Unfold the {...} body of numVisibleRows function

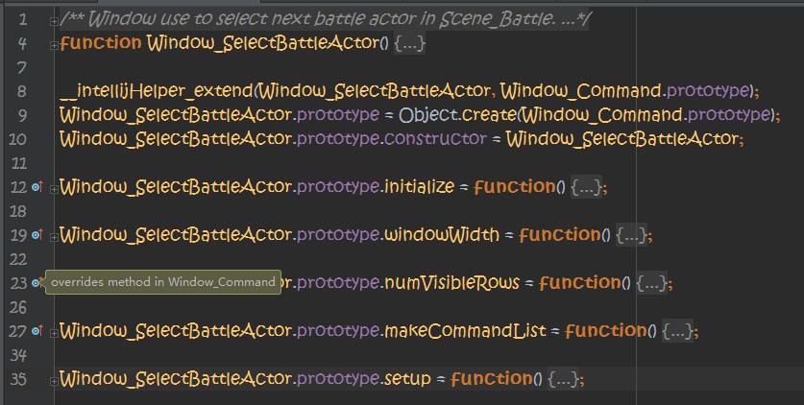[x=651, y=282]
